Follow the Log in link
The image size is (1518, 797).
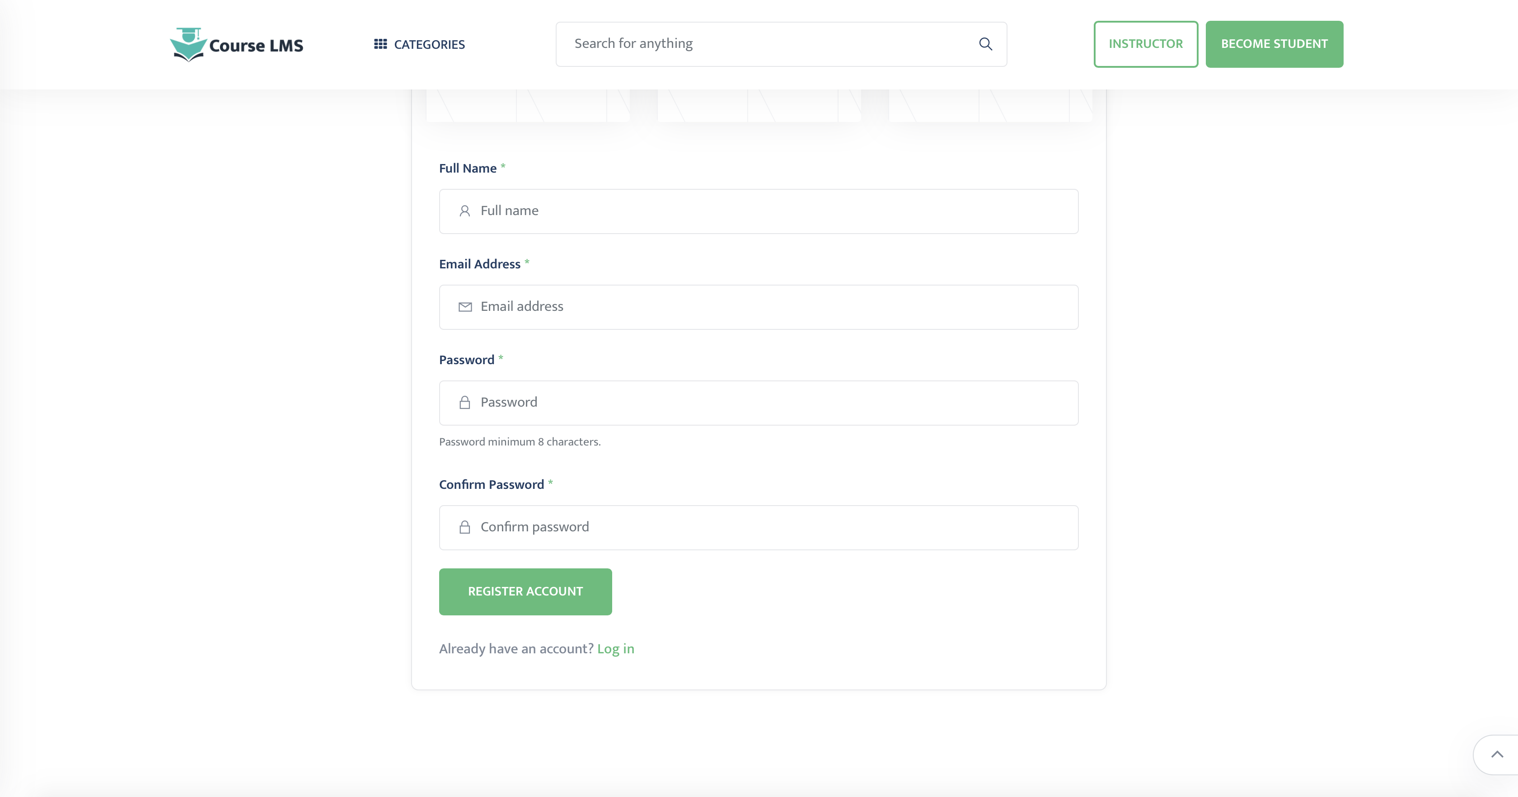pos(615,648)
